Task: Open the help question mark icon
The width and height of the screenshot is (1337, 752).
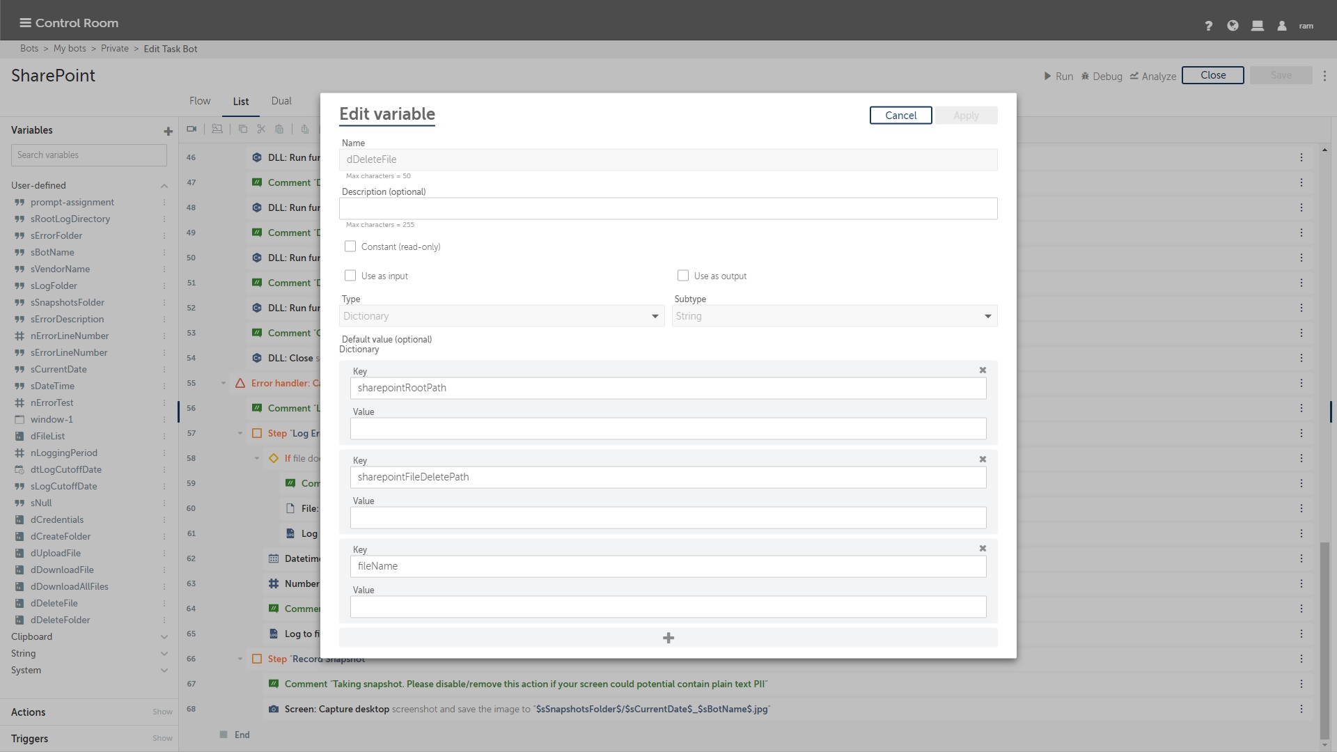Action: (x=1208, y=26)
